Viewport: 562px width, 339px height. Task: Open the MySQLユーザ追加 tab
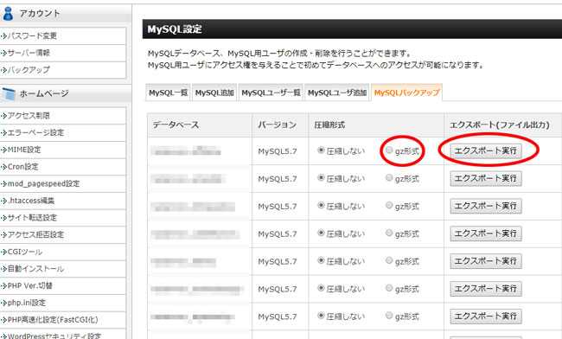(337, 93)
